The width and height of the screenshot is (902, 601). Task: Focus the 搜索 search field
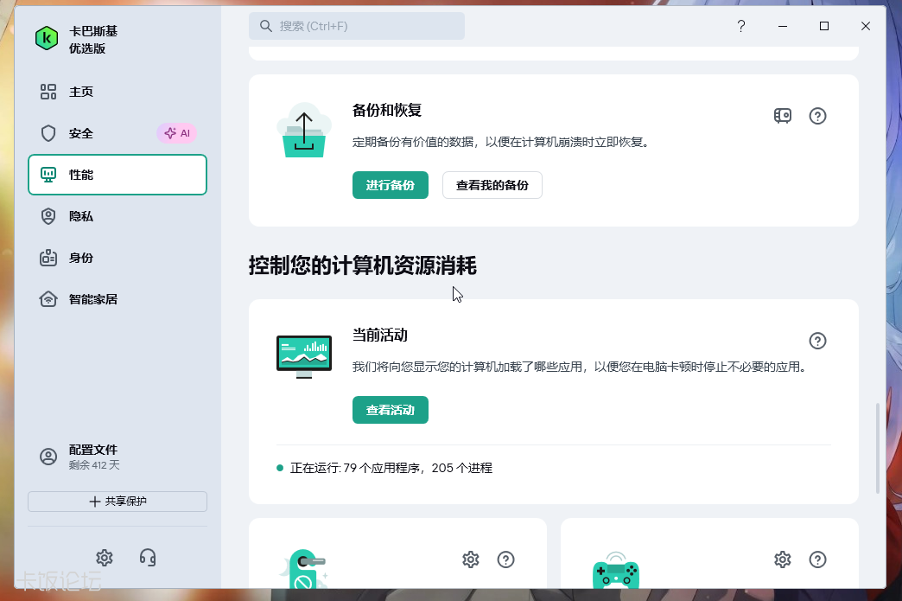pos(357,26)
